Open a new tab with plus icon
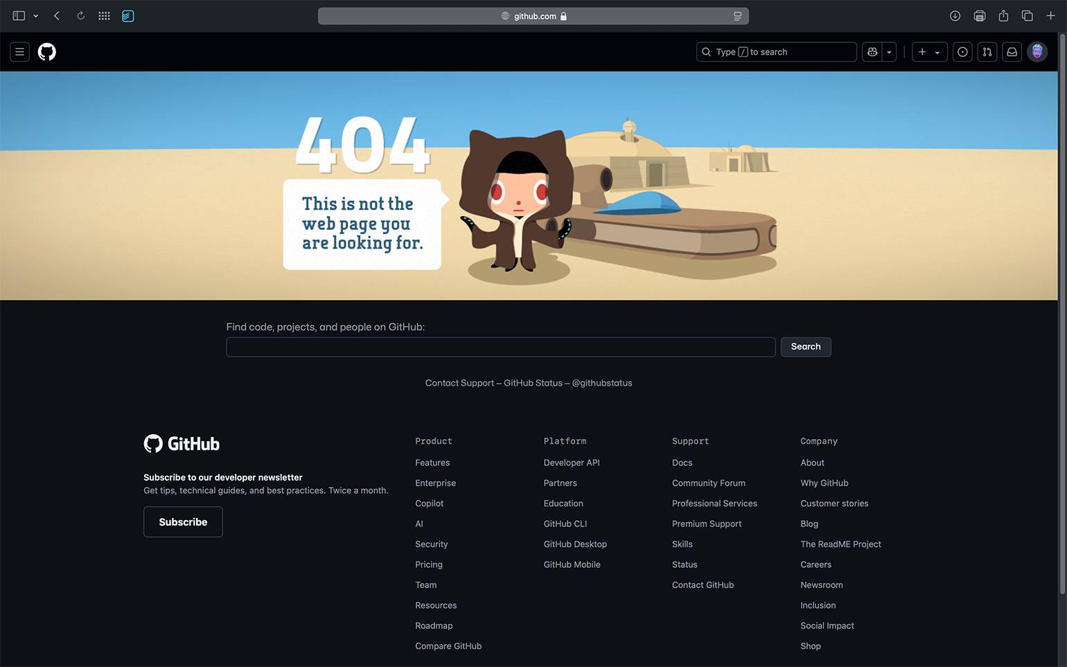 pyautogui.click(x=1050, y=16)
